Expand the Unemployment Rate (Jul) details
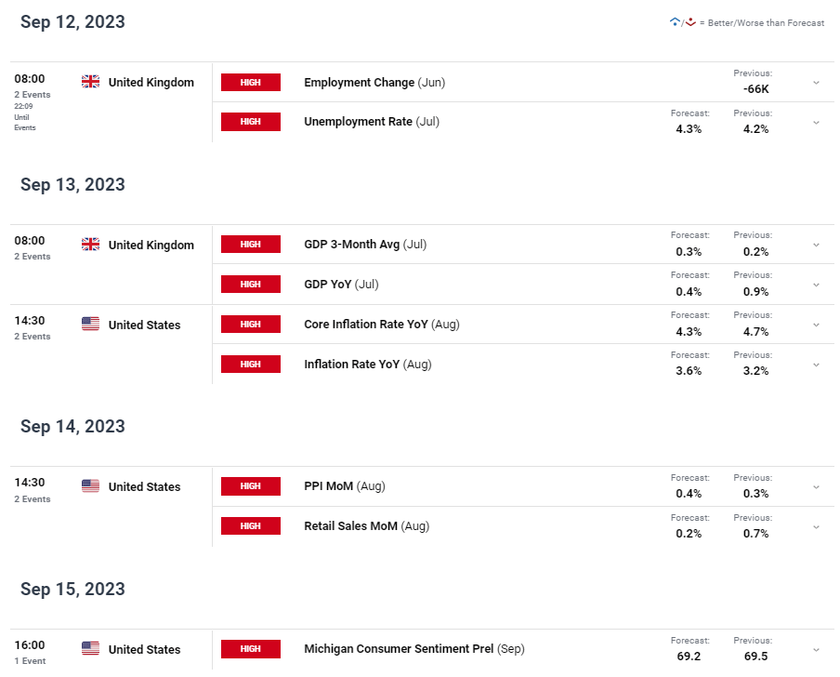840x677 pixels. coord(816,123)
